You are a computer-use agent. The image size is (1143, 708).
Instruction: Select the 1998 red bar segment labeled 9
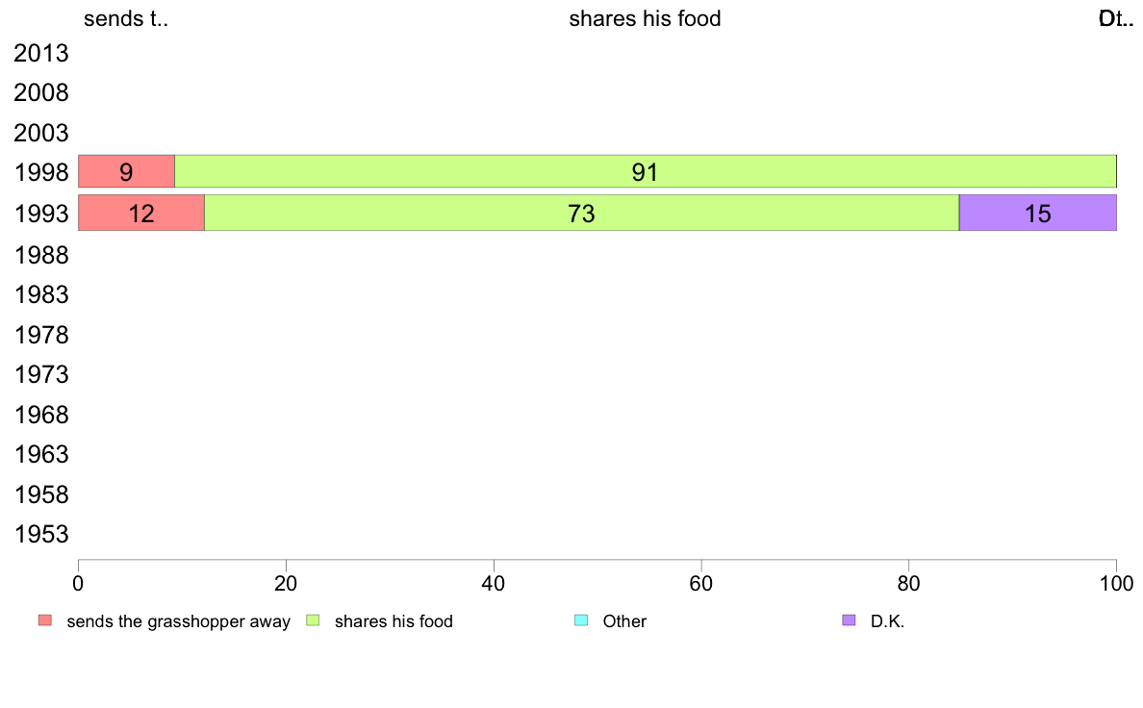(126, 171)
